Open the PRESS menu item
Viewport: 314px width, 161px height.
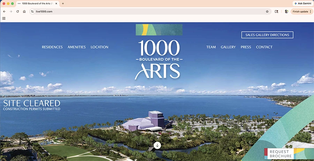246,47
